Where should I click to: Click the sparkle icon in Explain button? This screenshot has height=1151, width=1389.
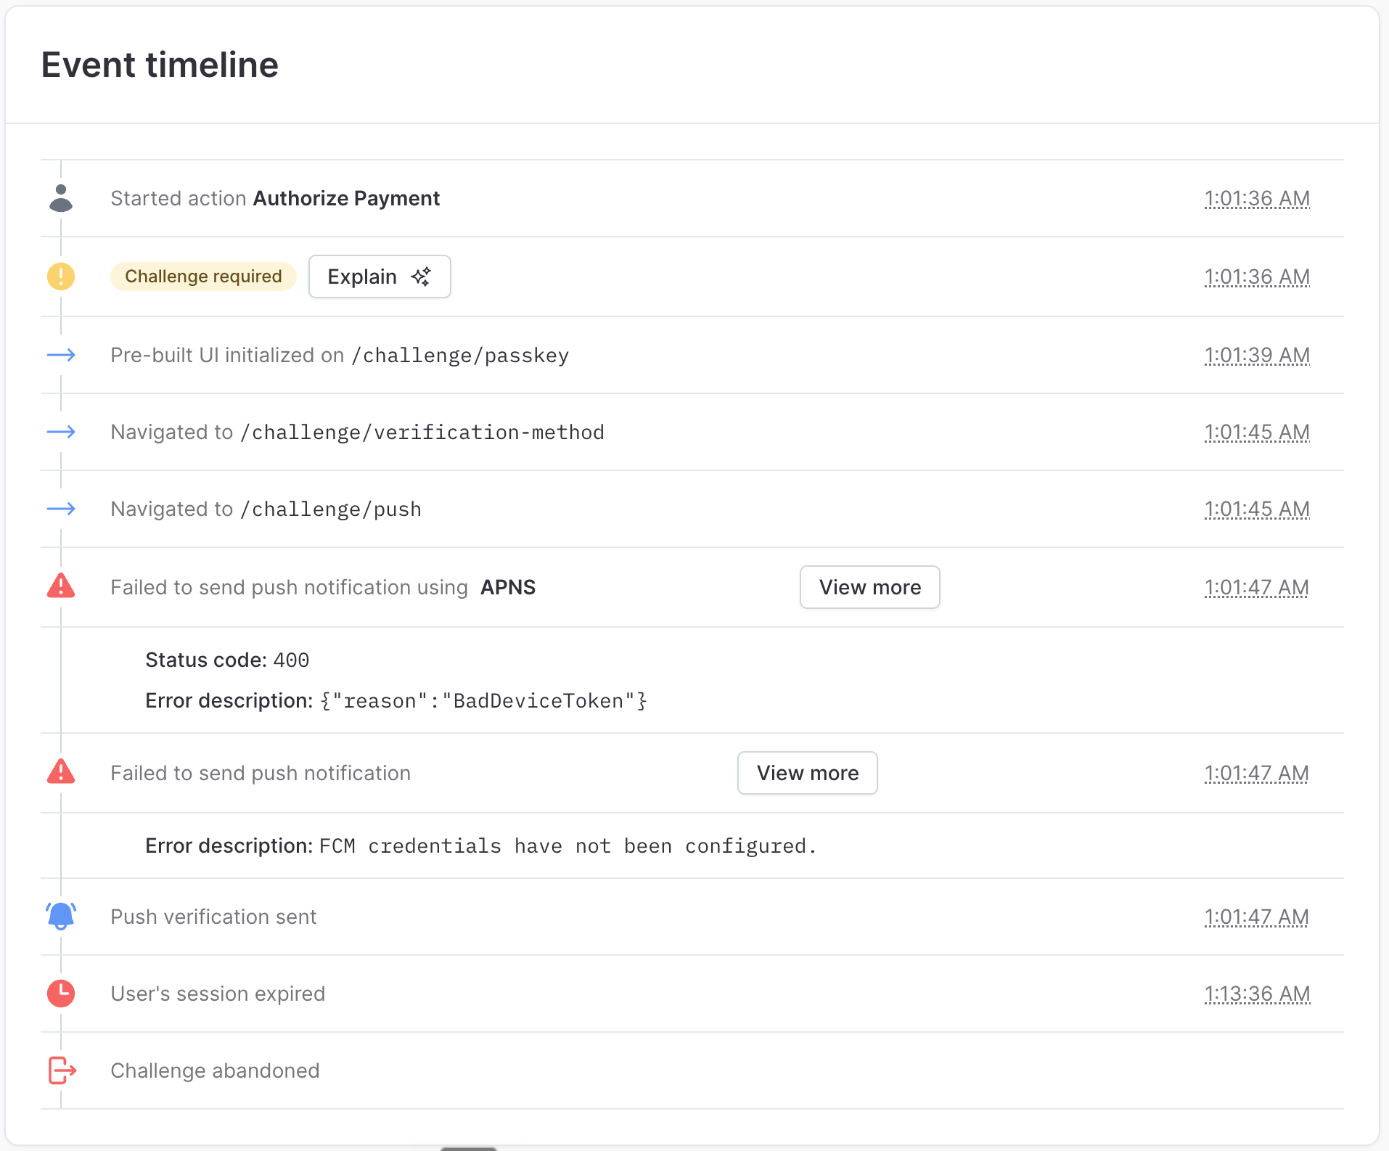click(421, 277)
